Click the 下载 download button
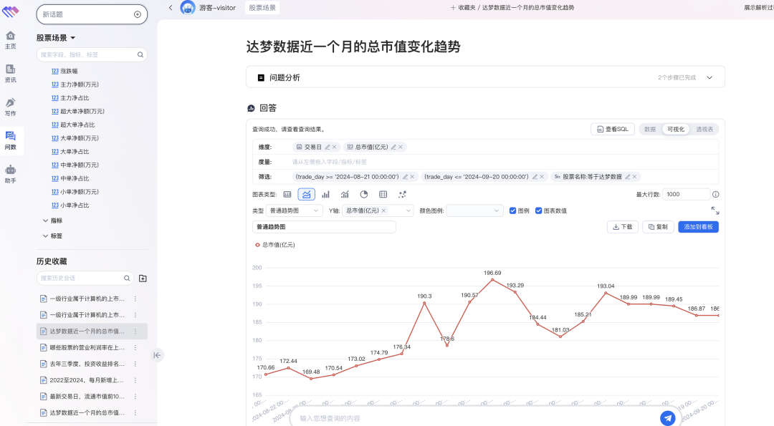The image size is (774, 426). click(623, 227)
